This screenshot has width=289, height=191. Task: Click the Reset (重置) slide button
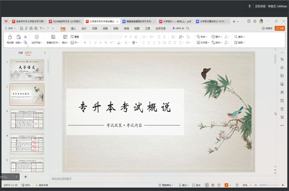click(75, 37)
